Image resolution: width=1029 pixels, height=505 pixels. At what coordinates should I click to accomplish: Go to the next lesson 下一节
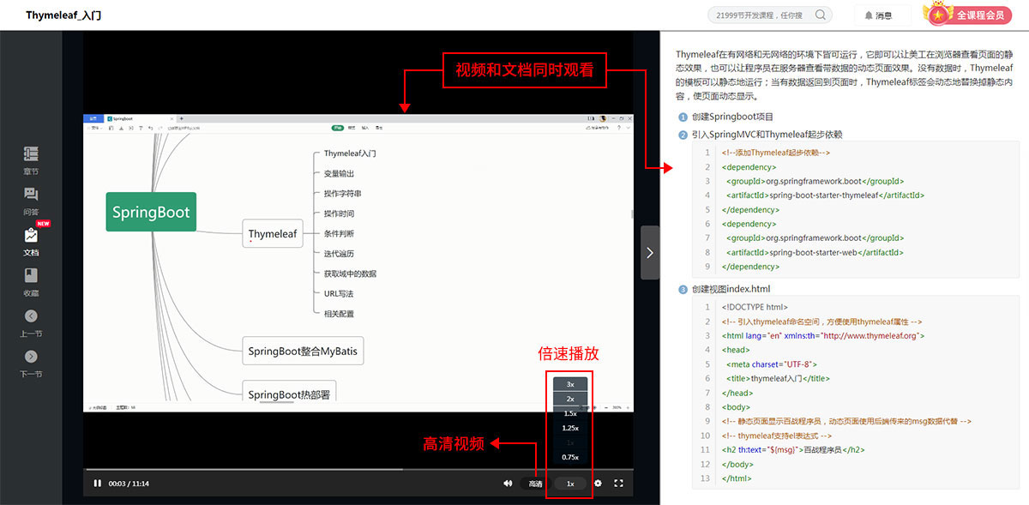(31, 364)
